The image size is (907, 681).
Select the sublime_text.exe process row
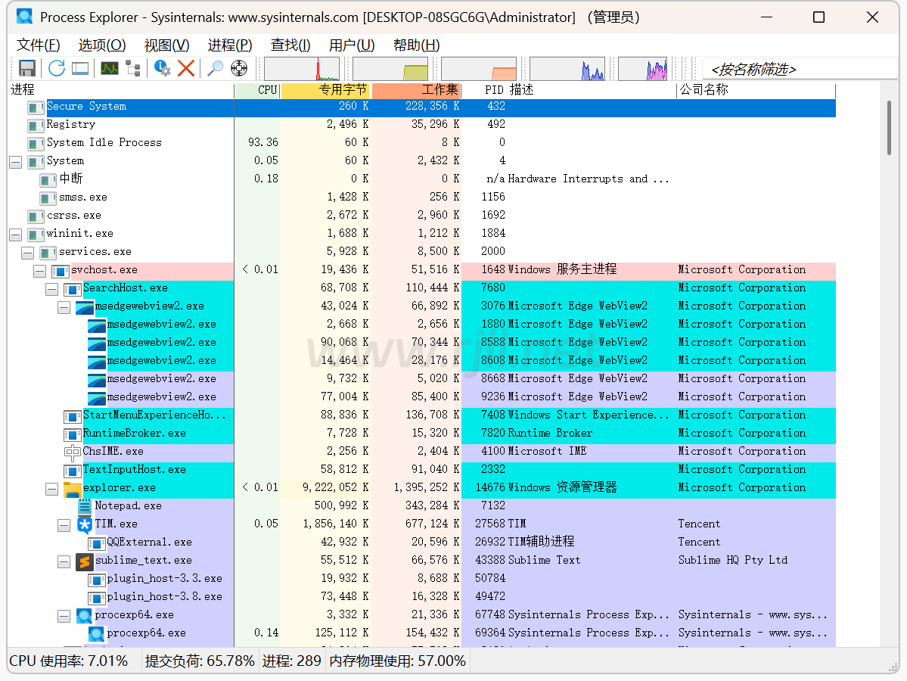pos(143,561)
